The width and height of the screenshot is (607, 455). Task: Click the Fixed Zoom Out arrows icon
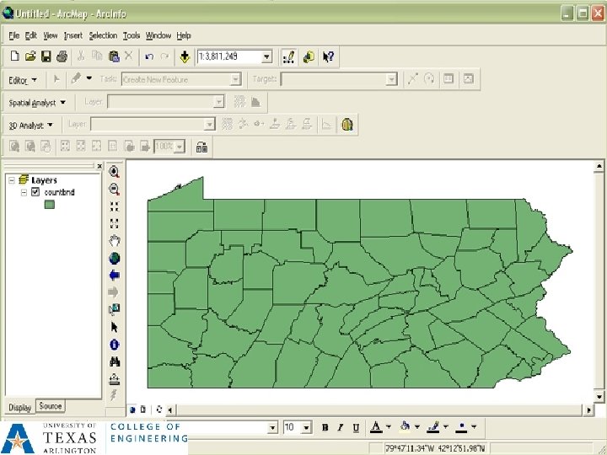point(114,223)
